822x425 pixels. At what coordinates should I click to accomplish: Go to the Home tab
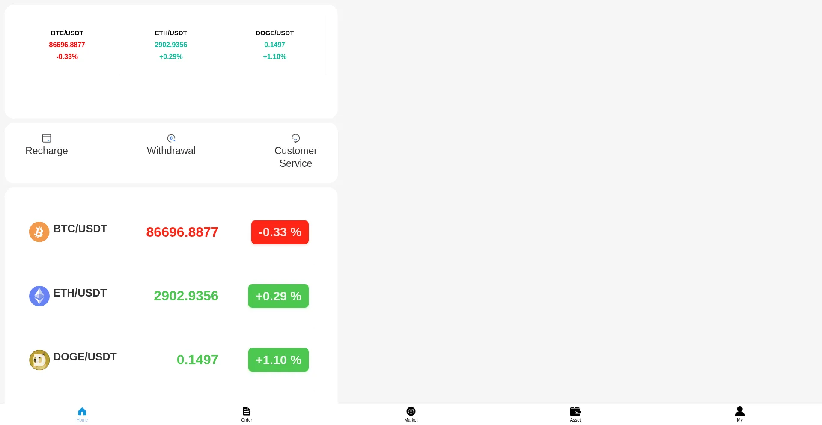[x=82, y=414]
